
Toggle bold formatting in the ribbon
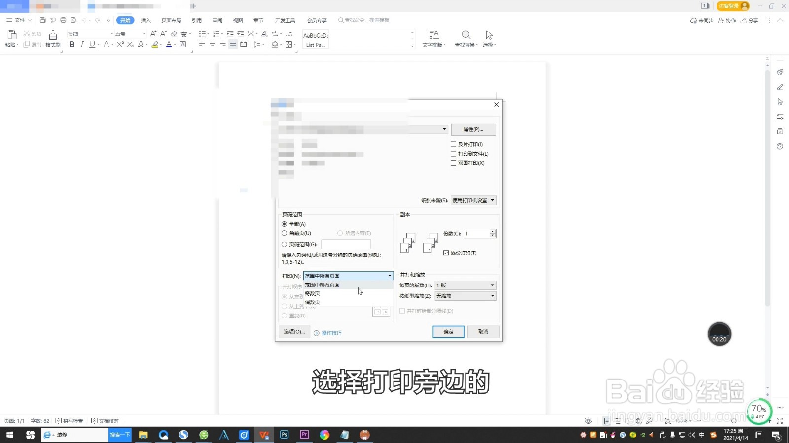click(x=72, y=44)
